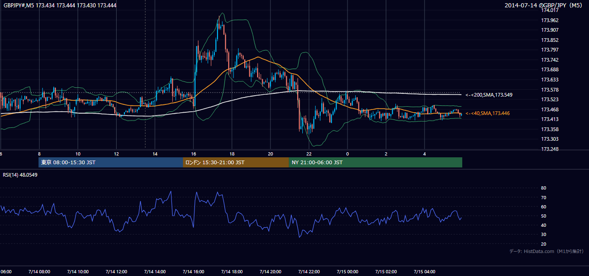Click the 7/15 00:00 time axis label

pos(348,272)
